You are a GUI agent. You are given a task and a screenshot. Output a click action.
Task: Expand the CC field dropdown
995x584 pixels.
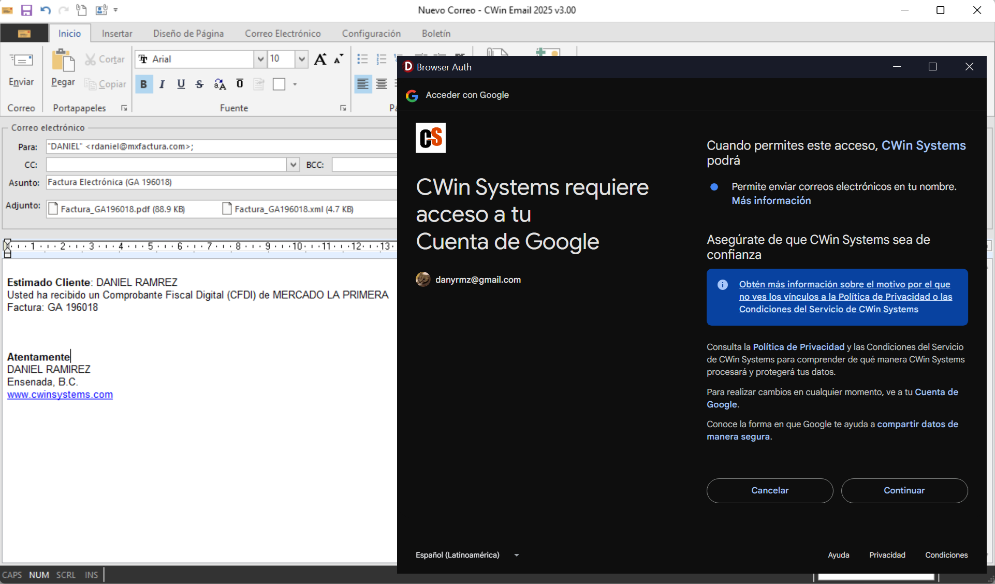pos(293,165)
